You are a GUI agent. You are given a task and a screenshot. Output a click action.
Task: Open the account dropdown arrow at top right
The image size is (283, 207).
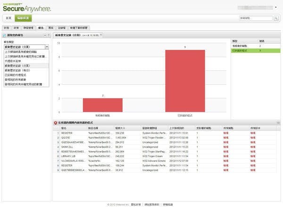(275, 8)
